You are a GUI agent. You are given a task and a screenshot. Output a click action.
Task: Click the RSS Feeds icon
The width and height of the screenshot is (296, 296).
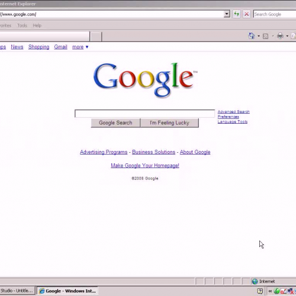point(265,36)
